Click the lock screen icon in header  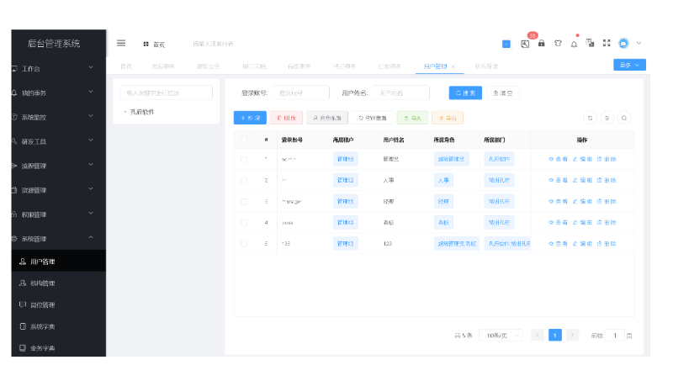point(541,44)
